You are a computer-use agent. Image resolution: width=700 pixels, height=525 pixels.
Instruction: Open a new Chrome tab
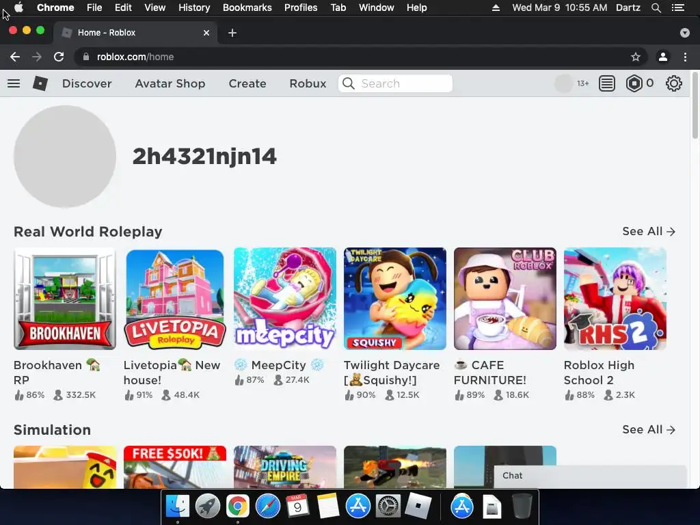pos(232,33)
